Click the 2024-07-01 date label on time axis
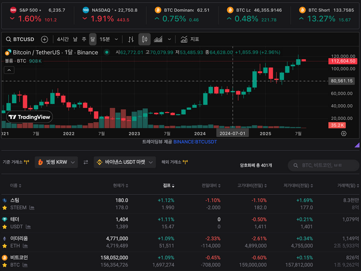This screenshot has width=361, height=271. click(x=232, y=134)
